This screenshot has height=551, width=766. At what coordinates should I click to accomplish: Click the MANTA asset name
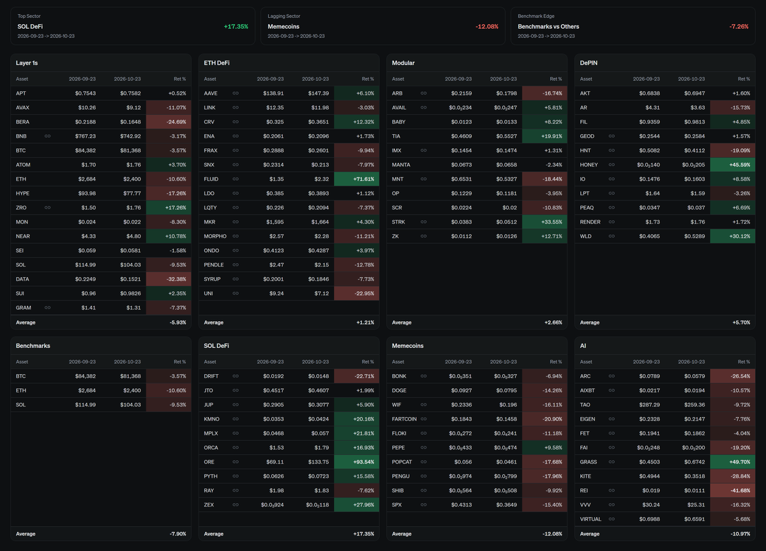click(402, 165)
